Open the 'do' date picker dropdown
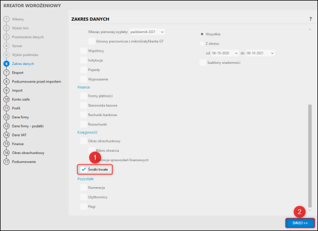This screenshot has height=231, width=318. [272, 53]
